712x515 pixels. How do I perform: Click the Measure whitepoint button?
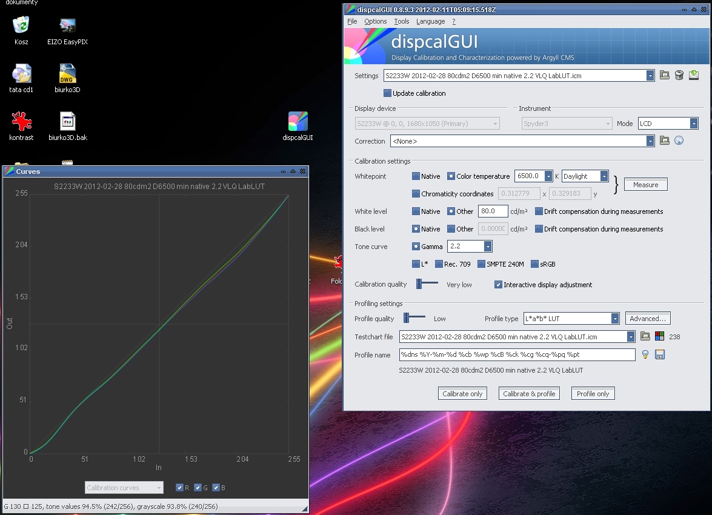point(646,184)
